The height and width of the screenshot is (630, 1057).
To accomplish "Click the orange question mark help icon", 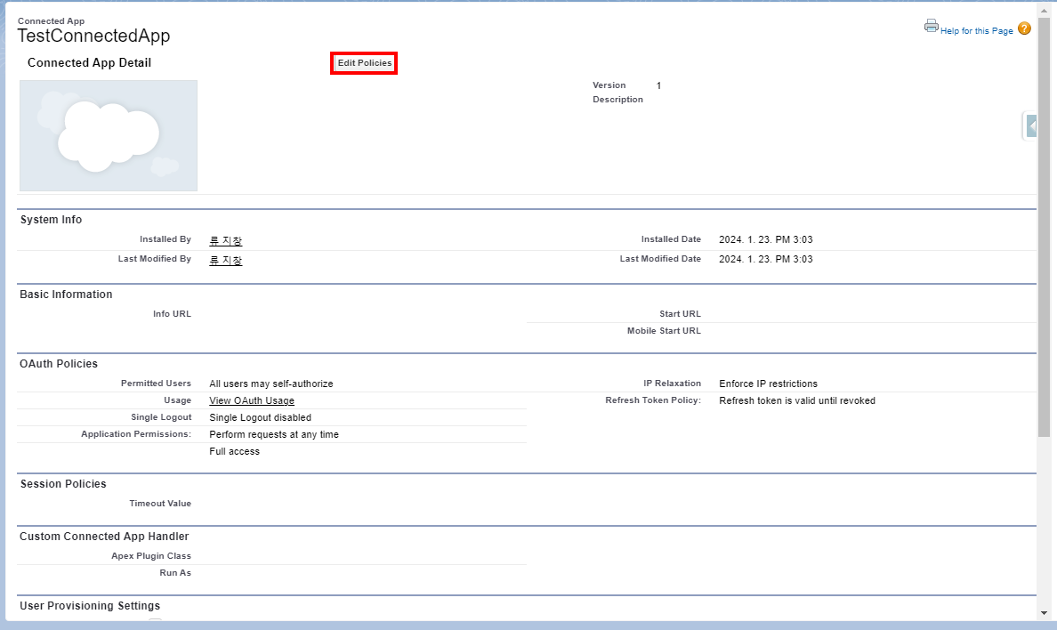I will point(1024,28).
